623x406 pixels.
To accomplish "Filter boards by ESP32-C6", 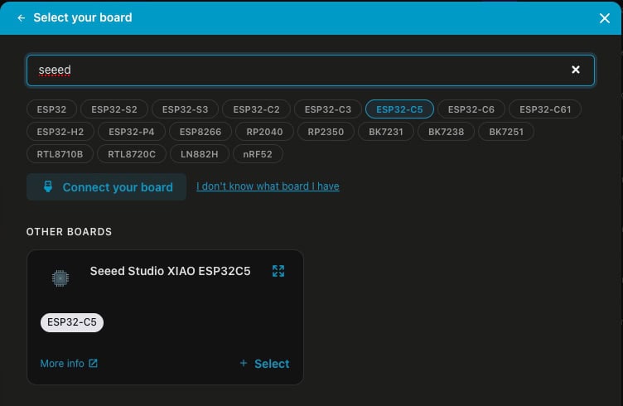I will pyautogui.click(x=471, y=109).
